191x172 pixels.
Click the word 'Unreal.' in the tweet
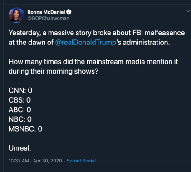[20, 148]
